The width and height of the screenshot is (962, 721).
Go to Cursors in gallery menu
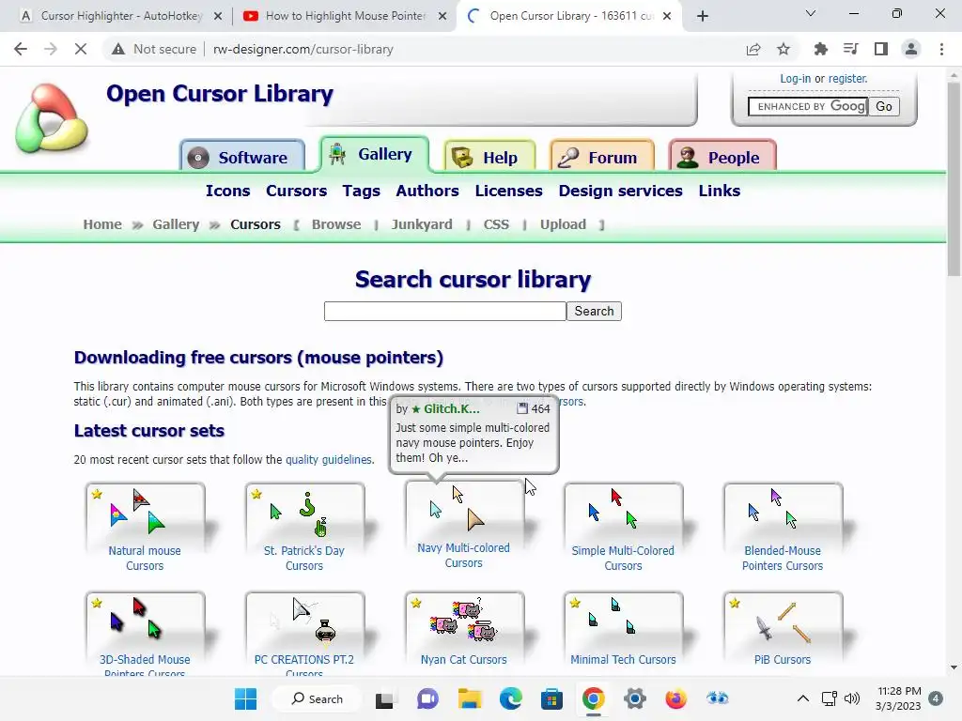click(296, 191)
